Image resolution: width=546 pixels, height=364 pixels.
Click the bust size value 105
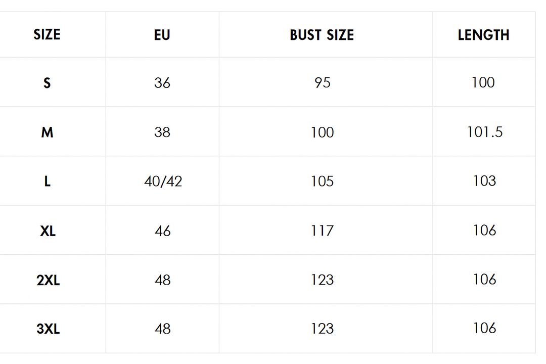coord(322,181)
